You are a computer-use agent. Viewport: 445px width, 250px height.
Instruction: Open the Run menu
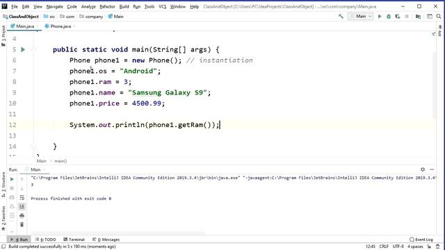(x=137, y=6)
